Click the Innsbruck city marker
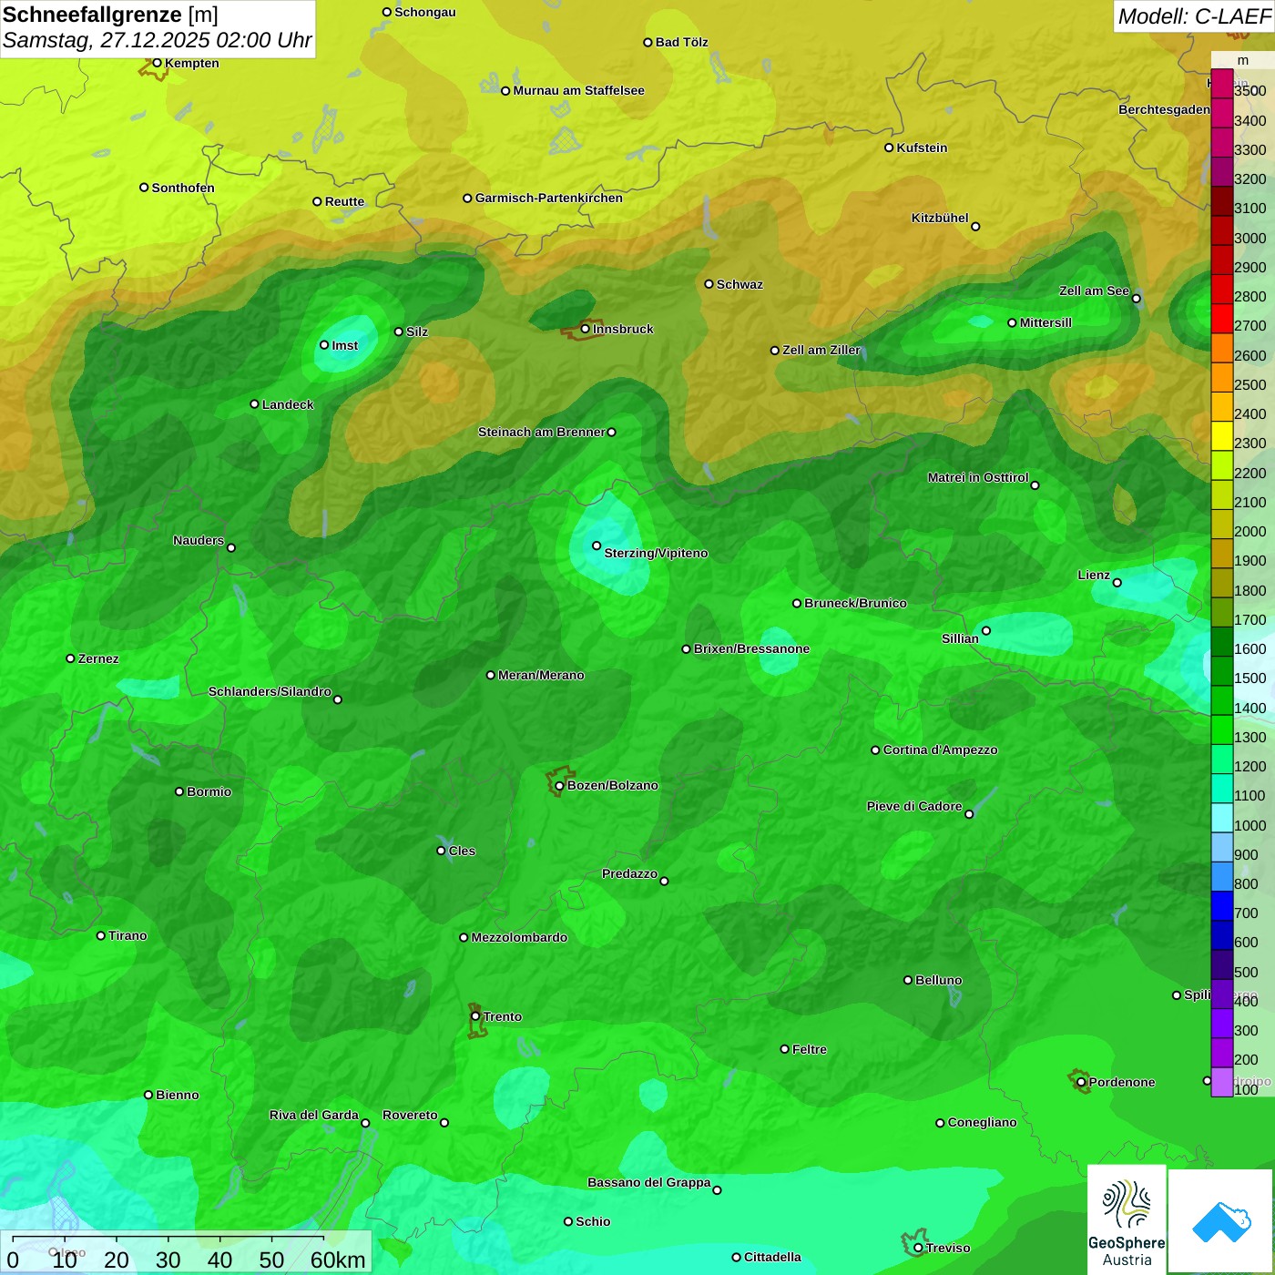This screenshot has width=1275, height=1275. pyautogui.click(x=586, y=329)
